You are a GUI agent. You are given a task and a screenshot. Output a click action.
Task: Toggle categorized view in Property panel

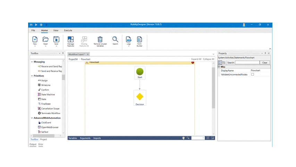tap(220, 63)
